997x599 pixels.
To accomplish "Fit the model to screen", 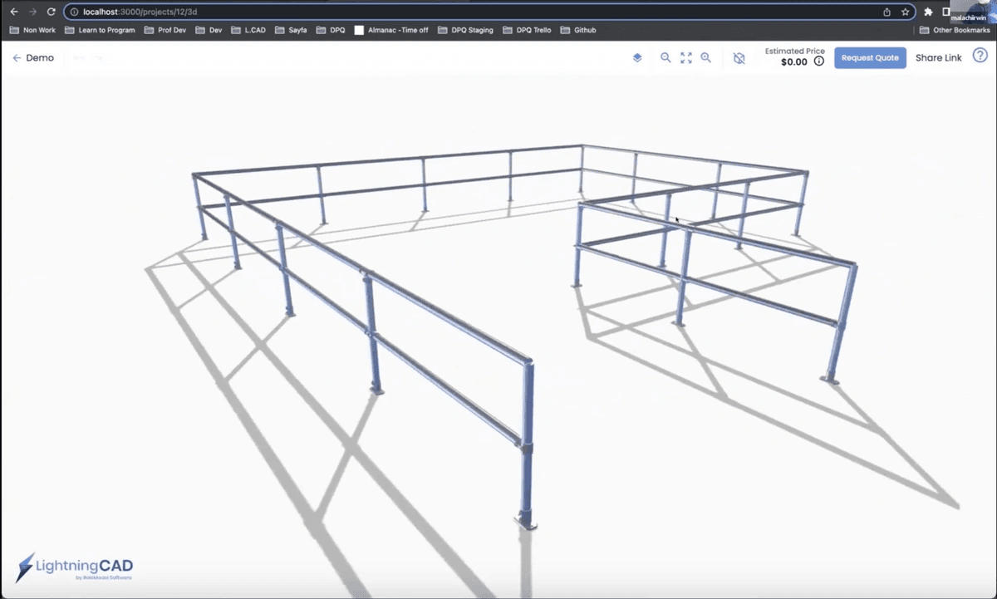I will click(x=686, y=58).
